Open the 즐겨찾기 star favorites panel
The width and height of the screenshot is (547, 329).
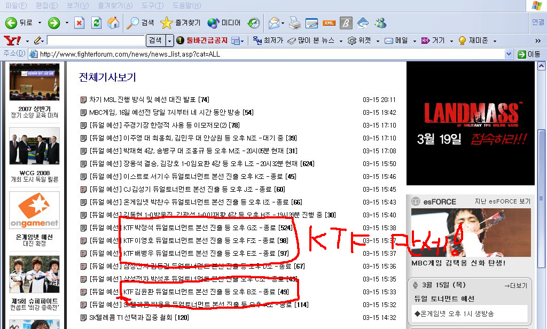[181, 23]
